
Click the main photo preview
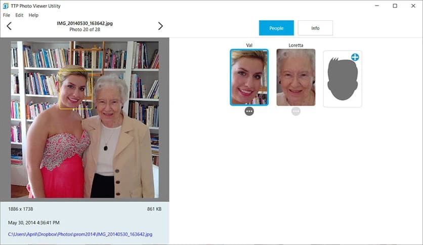[x=84, y=119]
